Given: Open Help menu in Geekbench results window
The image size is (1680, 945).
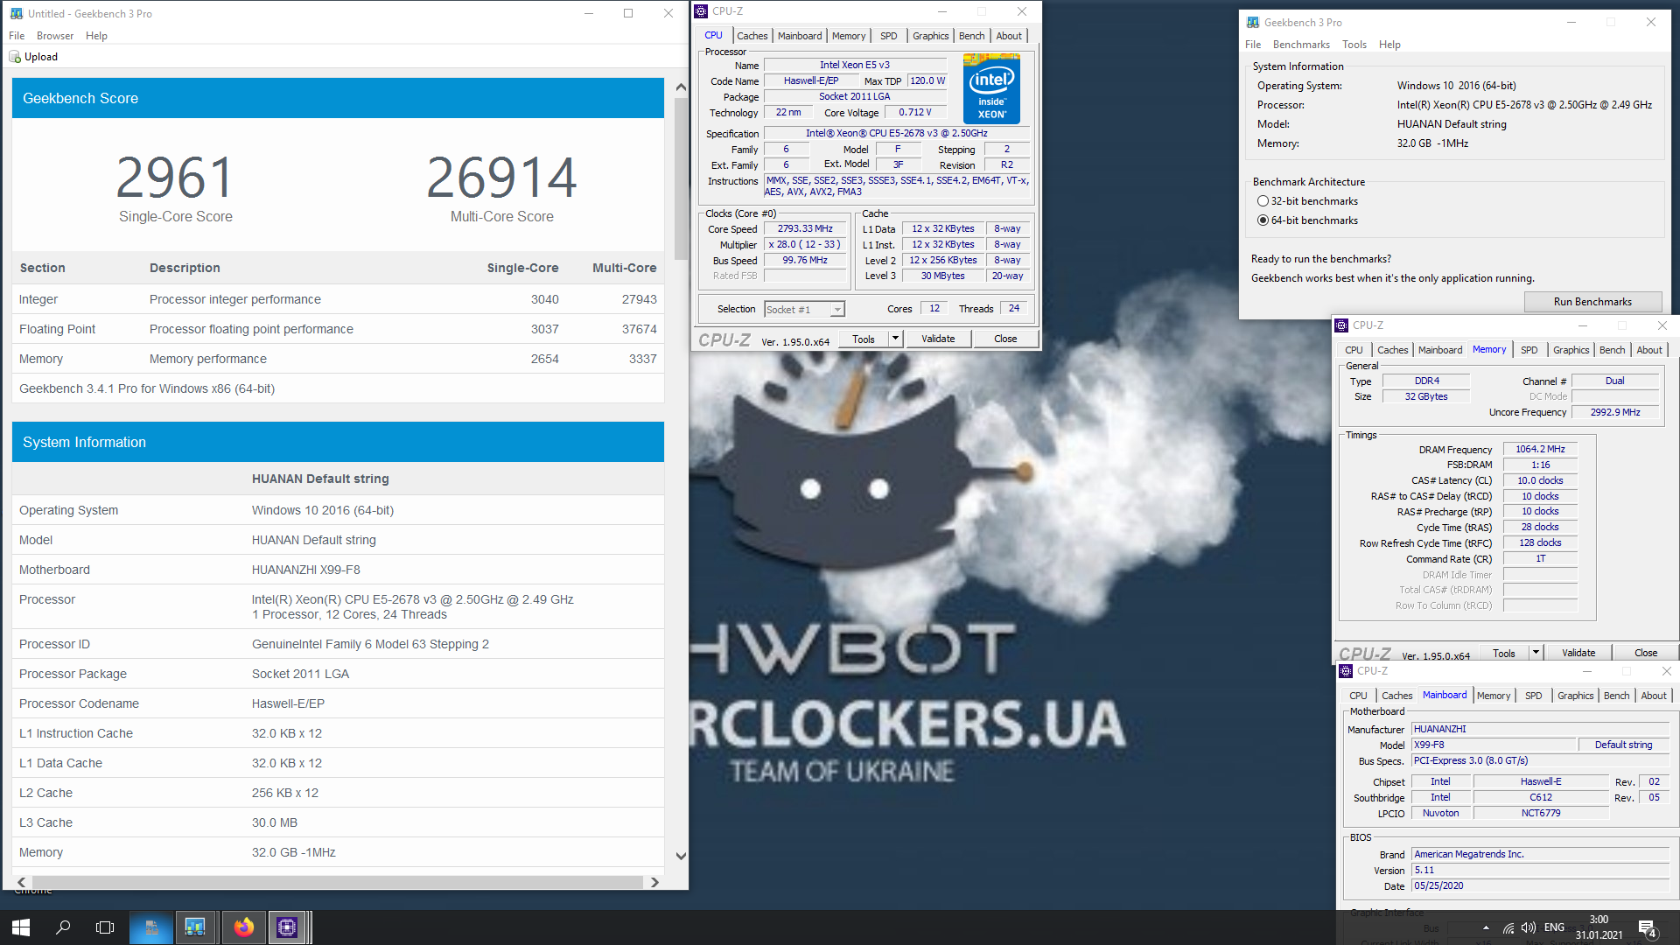Looking at the screenshot, I should [x=96, y=36].
